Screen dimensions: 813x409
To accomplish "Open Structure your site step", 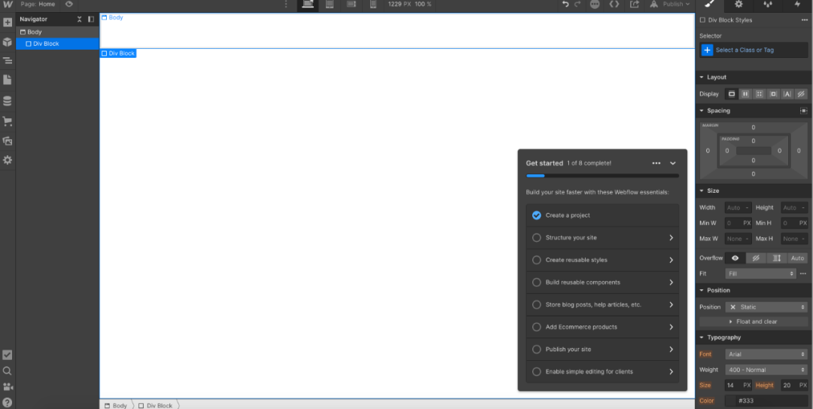I will coord(602,238).
